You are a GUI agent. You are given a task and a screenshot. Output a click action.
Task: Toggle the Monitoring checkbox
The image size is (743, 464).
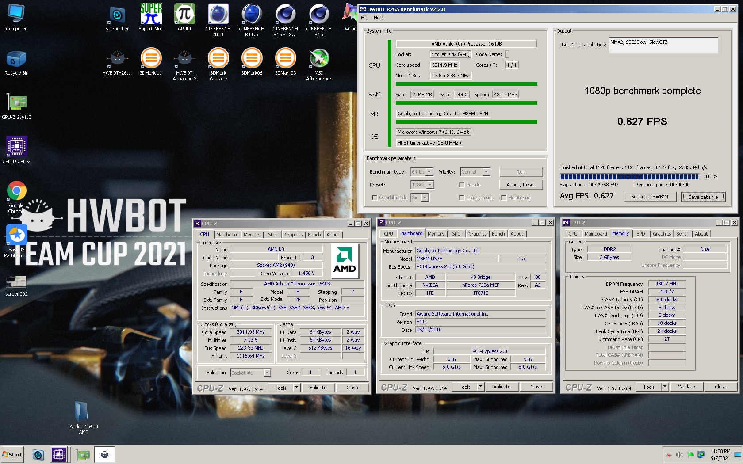tap(504, 198)
